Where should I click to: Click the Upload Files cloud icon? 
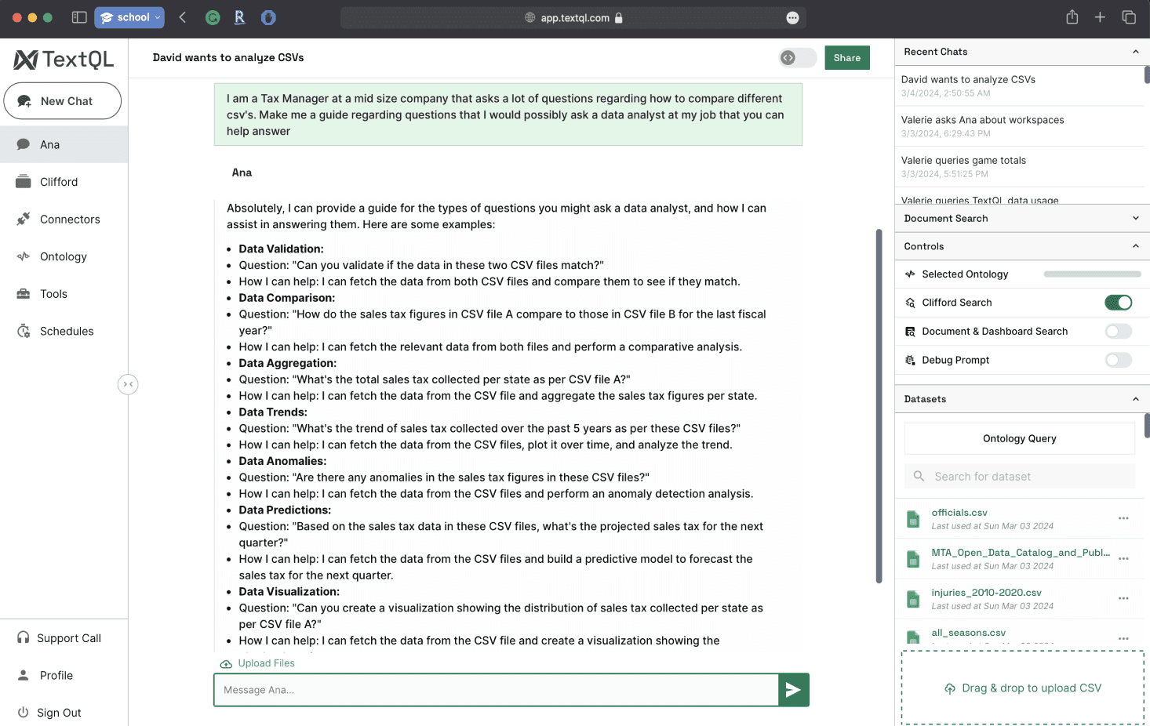tap(226, 664)
